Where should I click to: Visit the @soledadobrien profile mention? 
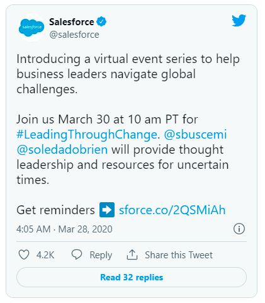tap(62, 149)
